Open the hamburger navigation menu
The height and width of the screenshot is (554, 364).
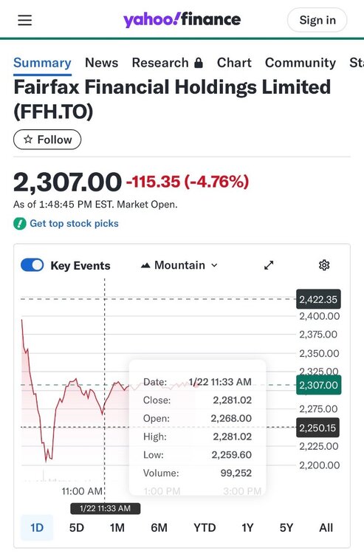point(24,20)
